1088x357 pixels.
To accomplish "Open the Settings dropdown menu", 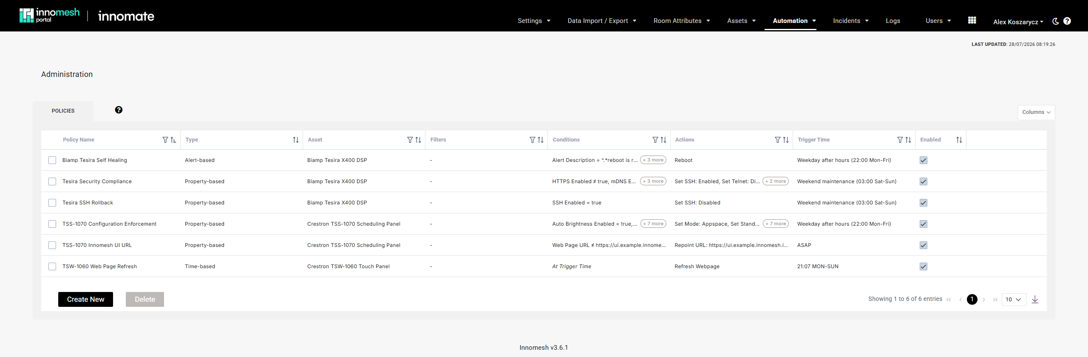I will pos(534,21).
